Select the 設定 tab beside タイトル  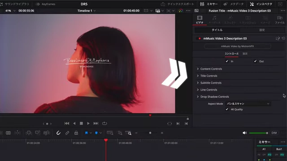click(262, 30)
